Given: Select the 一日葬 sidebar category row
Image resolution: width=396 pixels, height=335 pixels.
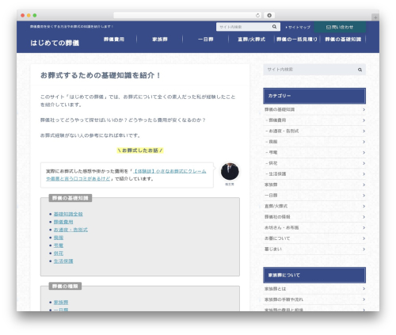Looking at the screenshot, I should 314,196.
